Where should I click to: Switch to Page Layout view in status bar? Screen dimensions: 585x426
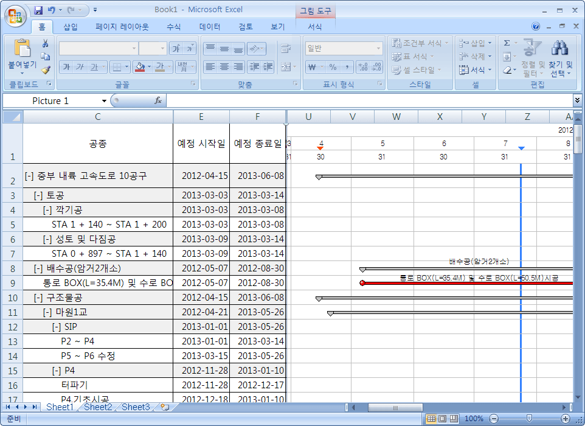coord(442,419)
